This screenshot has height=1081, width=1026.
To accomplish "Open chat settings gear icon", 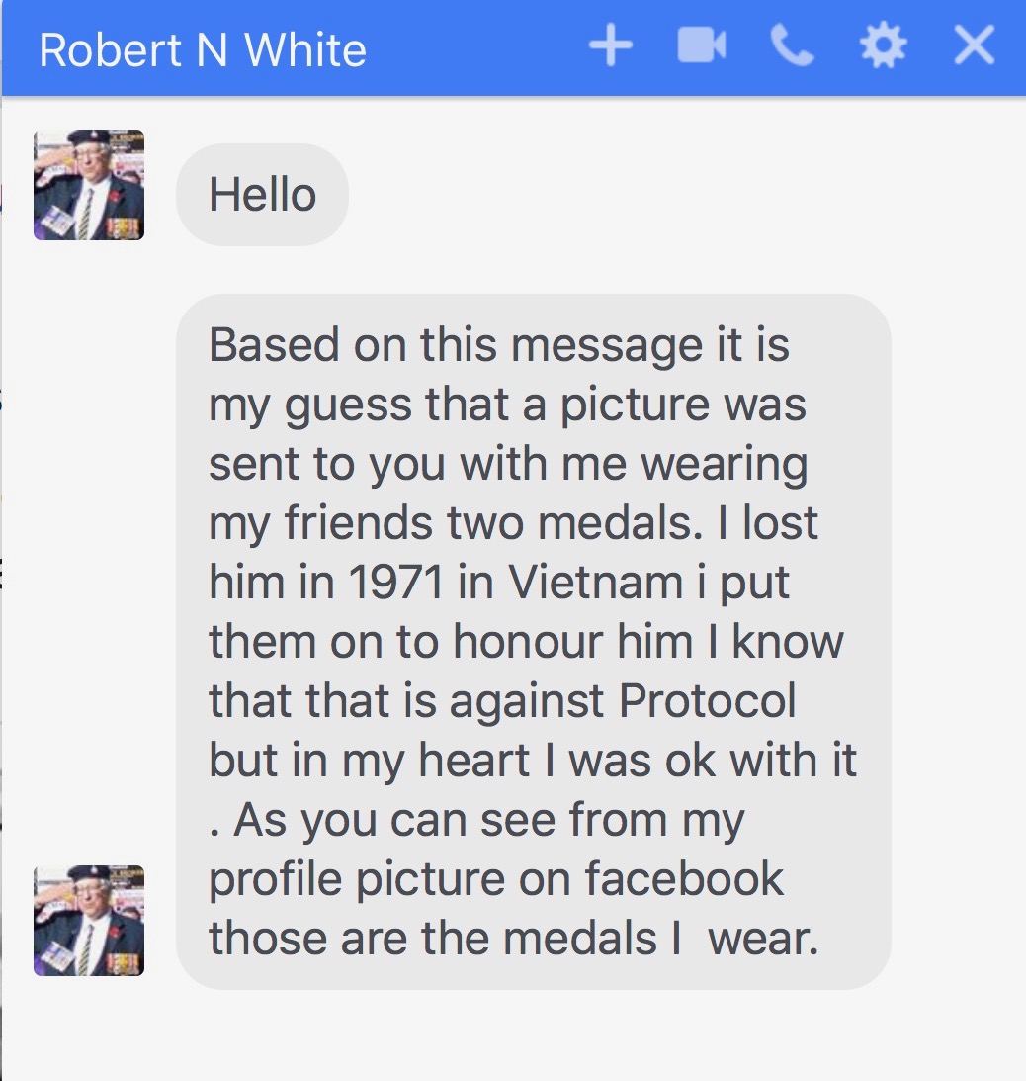I will [883, 46].
